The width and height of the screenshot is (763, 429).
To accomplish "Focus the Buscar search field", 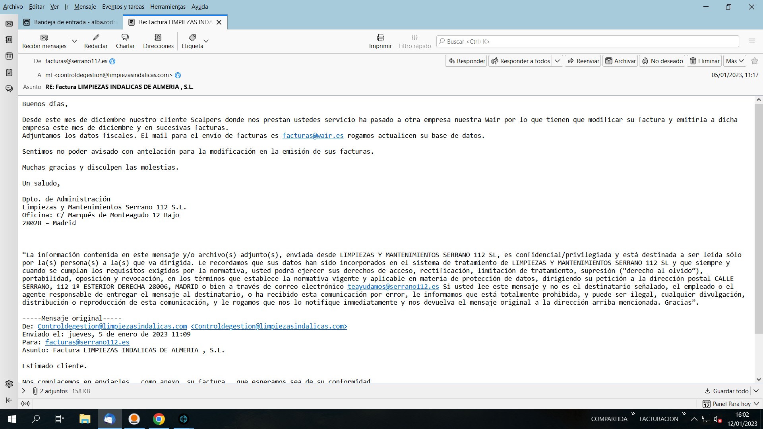I will (587, 41).
